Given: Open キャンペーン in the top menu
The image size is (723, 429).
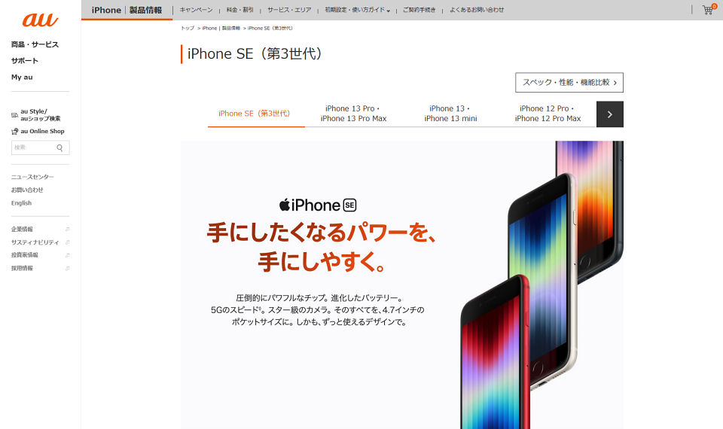Looking at the screenshot, I should coord(197,10).
